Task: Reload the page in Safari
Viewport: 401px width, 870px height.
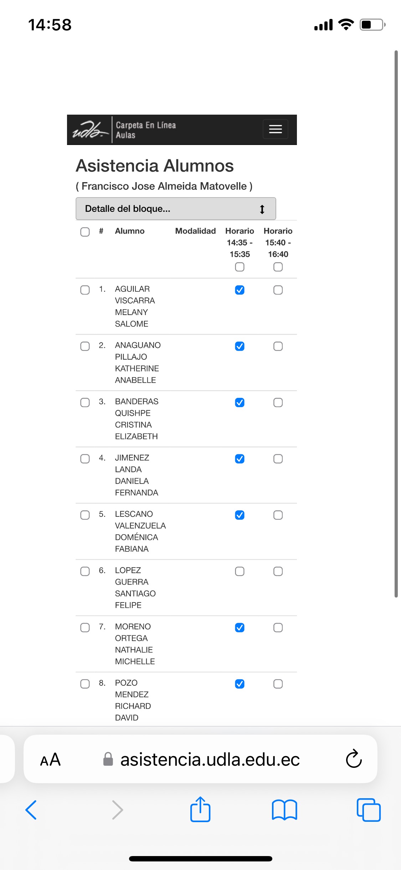Action: 354,759
